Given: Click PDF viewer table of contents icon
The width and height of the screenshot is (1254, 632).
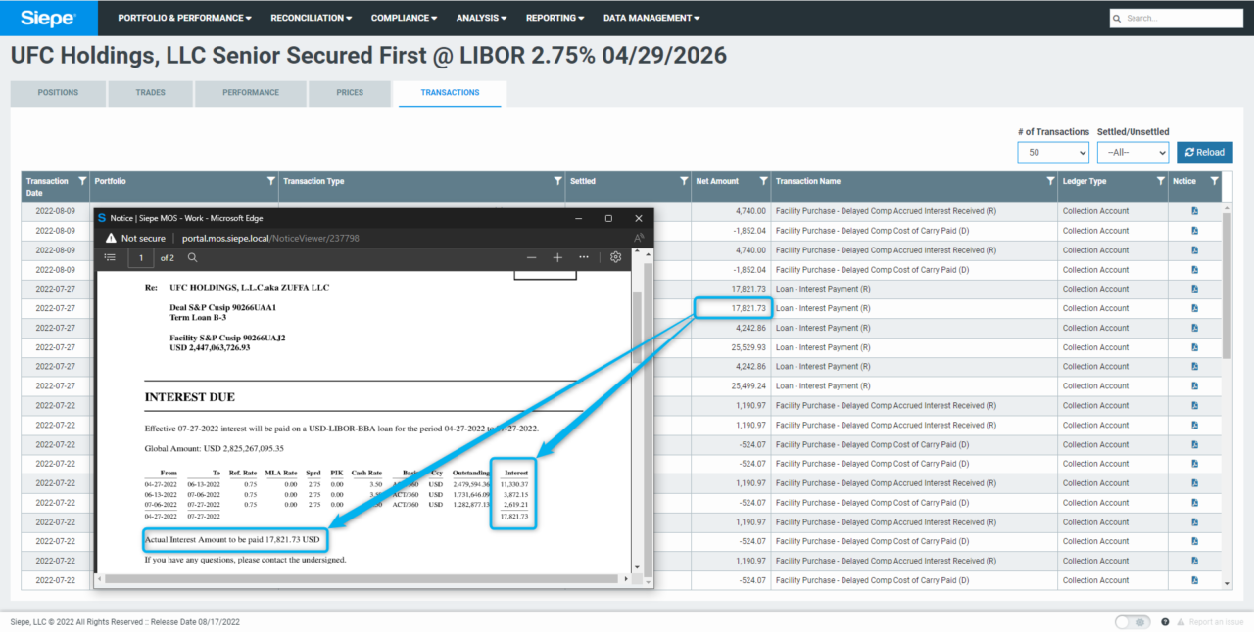Looking at the screenshot, I should pos(110,257).
